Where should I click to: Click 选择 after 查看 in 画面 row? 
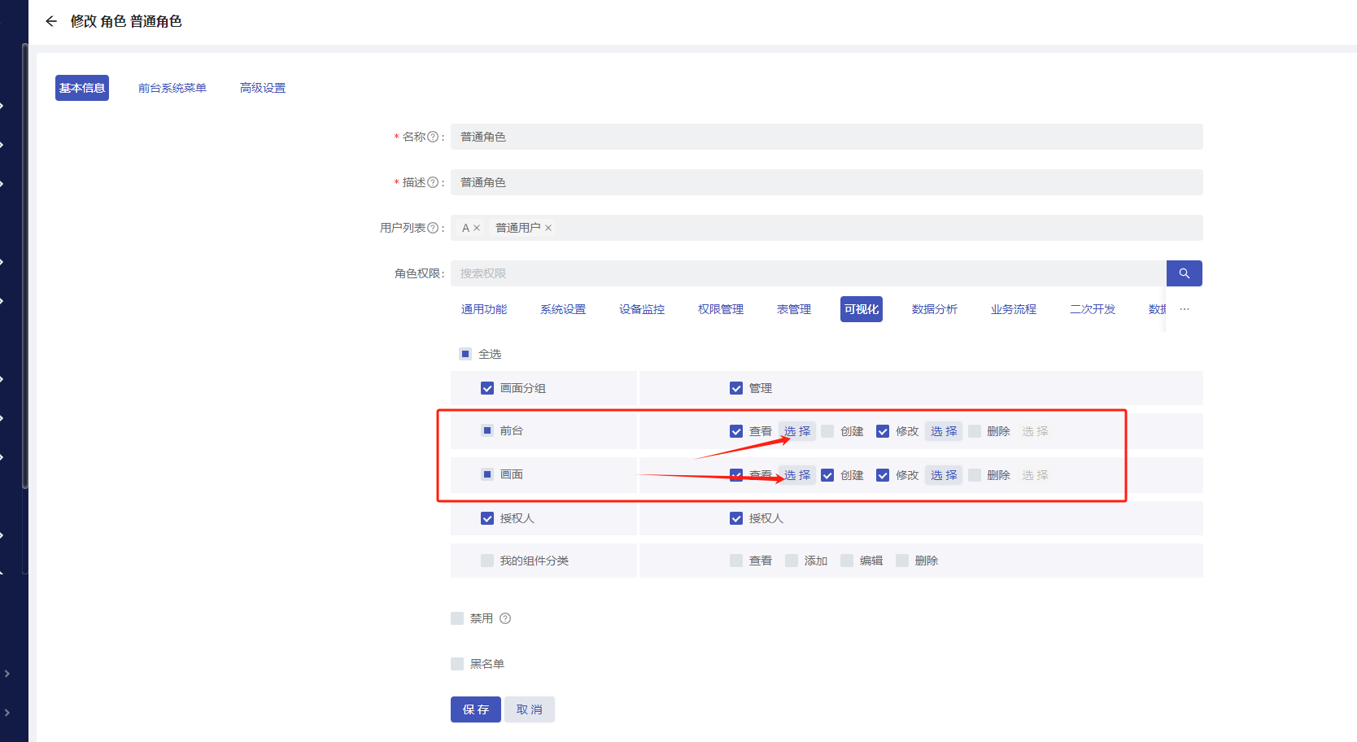797,475
